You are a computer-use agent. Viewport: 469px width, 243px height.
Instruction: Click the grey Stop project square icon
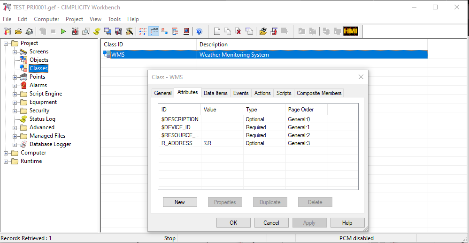pyautogui.click(x=53, y=31)
